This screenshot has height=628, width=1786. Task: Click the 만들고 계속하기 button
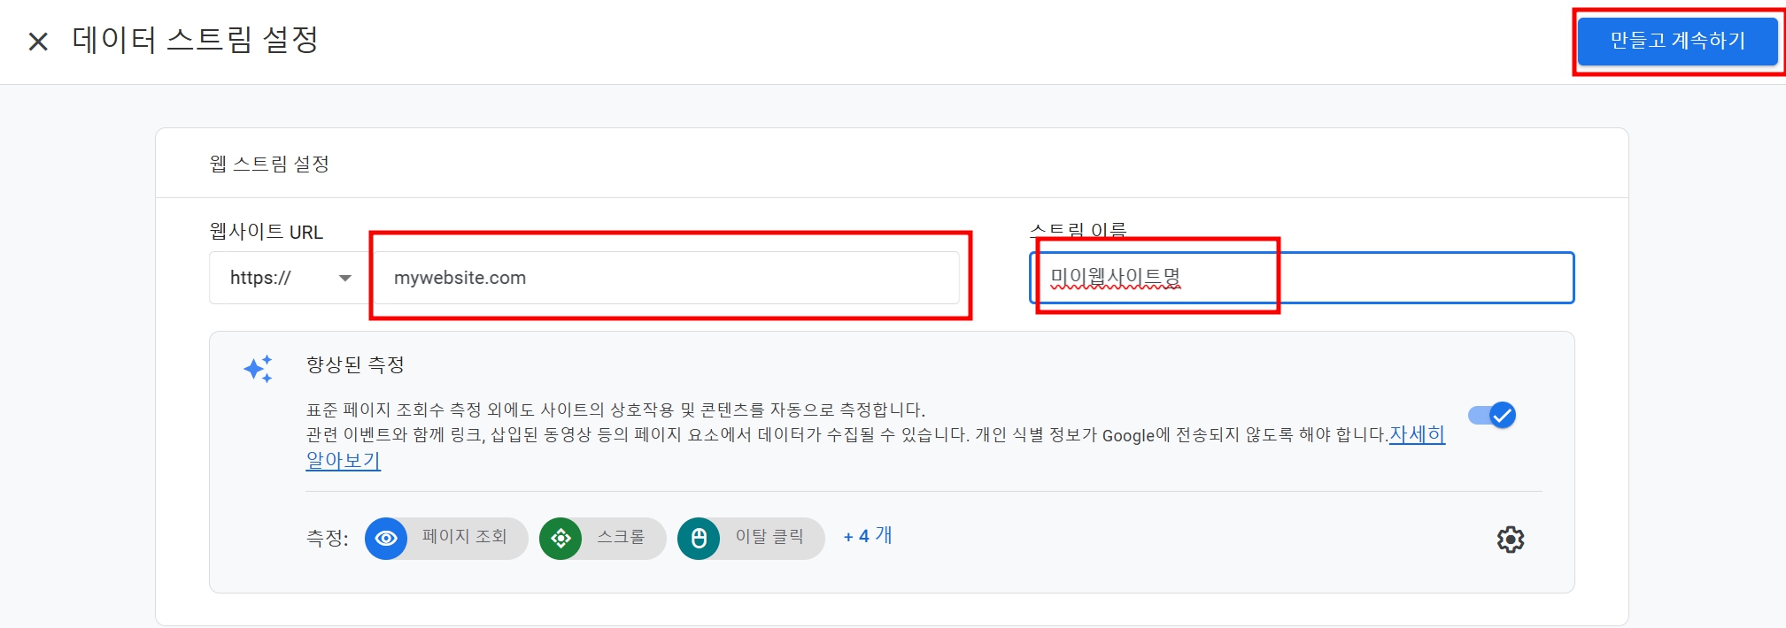pos(1677,41)
